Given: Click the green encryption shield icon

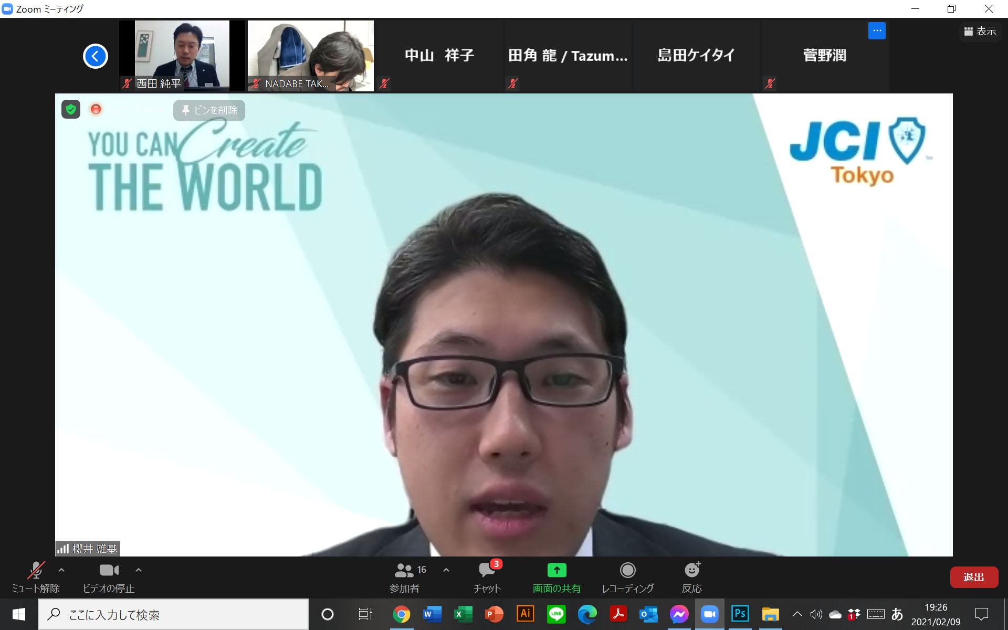Looking at the screenshot, I should pyautogui.click(x=71, y=109).
